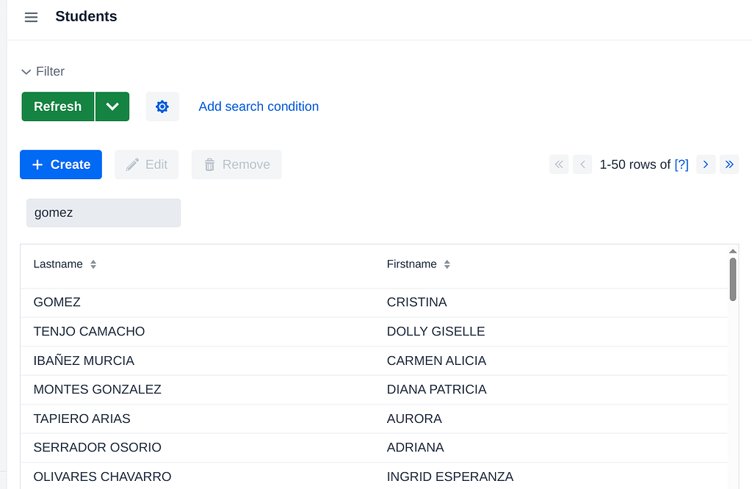This screenshot has width=752, height=489.
Task: Click the total rows count [?] link
Action: 681,164
